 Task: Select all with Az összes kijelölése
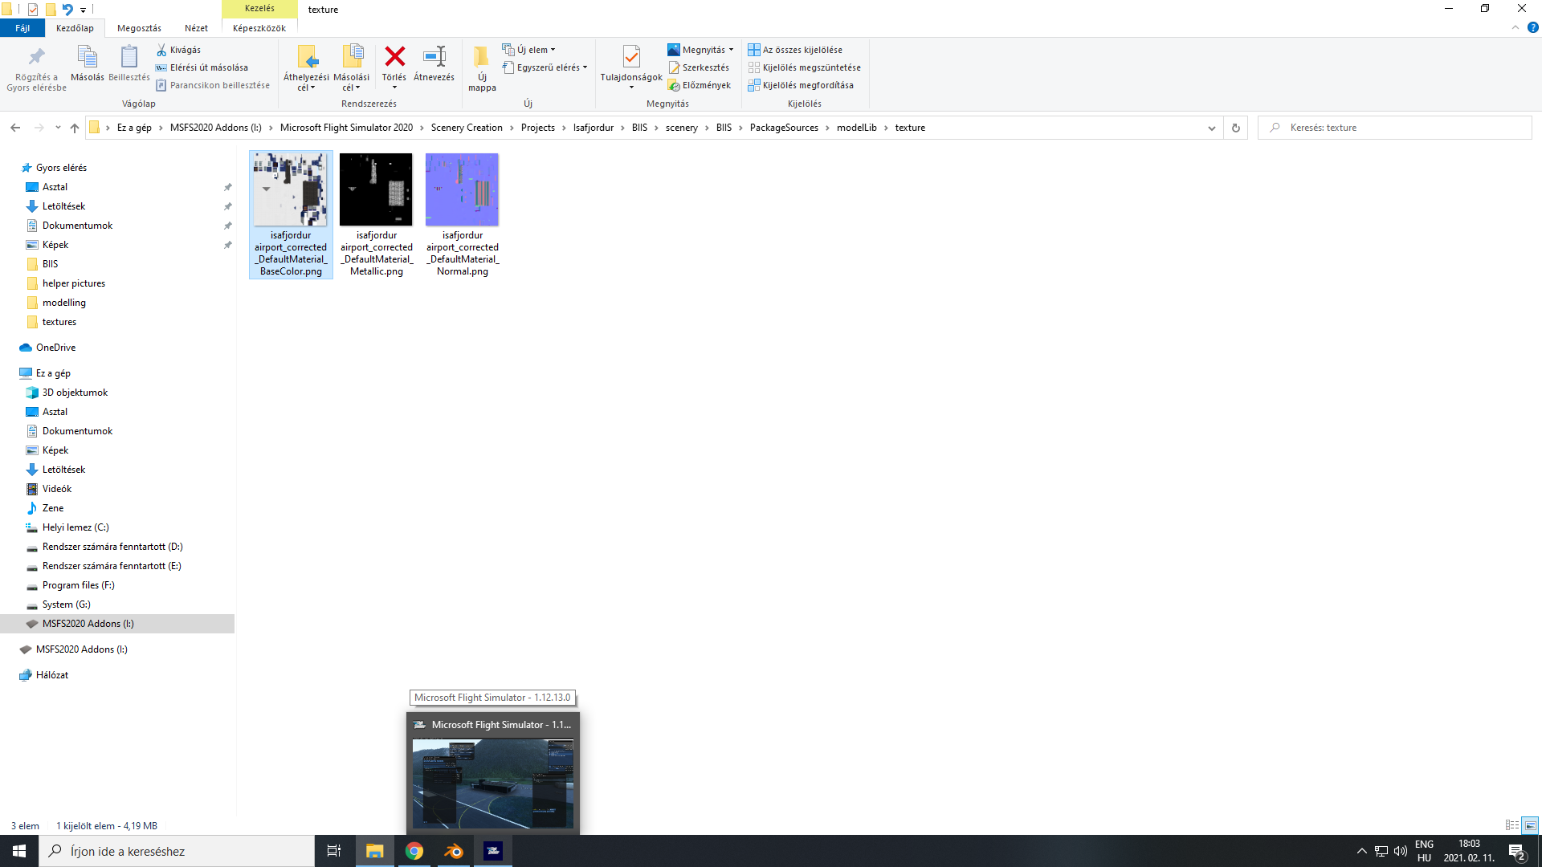pyautogui.click(x=795, y=50)
